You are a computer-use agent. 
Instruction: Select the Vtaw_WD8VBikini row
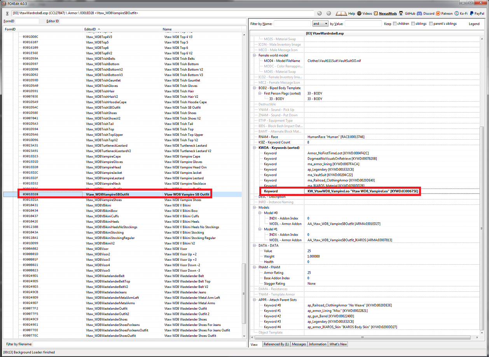pyautogui.click(x=122, y=205)
